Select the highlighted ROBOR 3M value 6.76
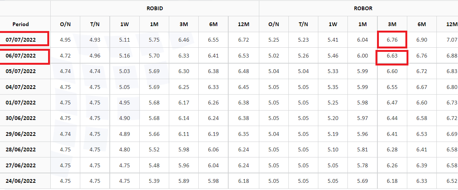This screenshot has height=190, width=458. point(392,39)
